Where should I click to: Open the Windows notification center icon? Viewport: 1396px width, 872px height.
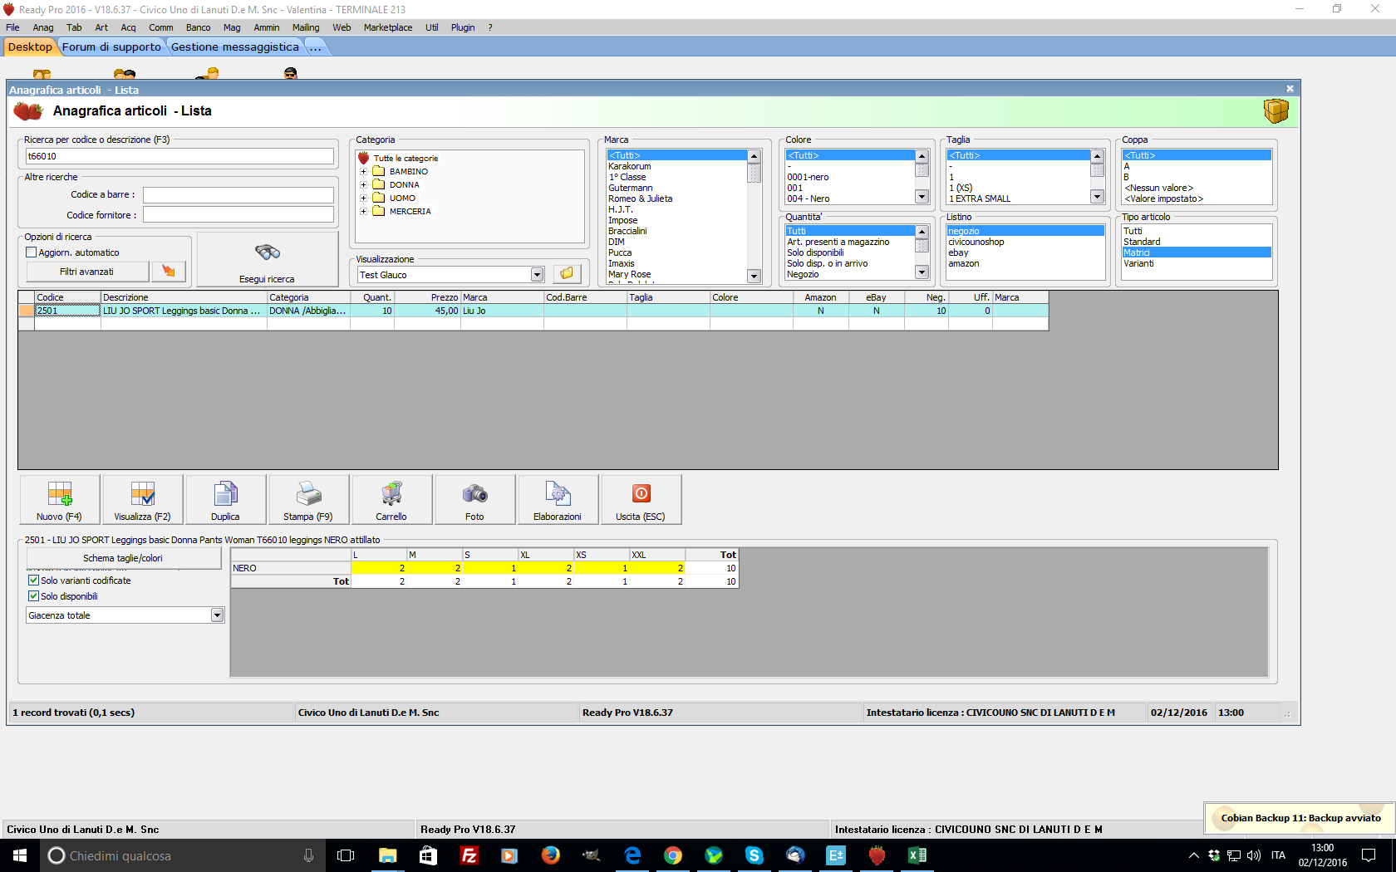(x=1369, y=855)
